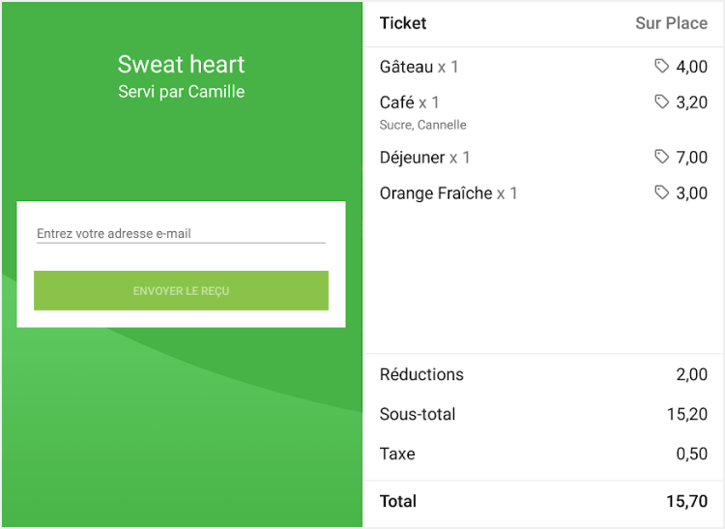Click the price tag icon on Déjeuner row

pyautogui.click(x=662, y=157)
